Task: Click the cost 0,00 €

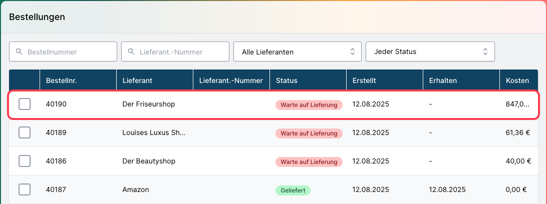Action: [516, 189]
